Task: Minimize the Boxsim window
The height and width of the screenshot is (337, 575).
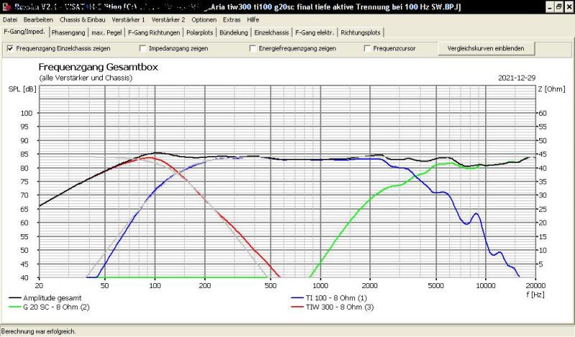Action: (x=549, y=6)
